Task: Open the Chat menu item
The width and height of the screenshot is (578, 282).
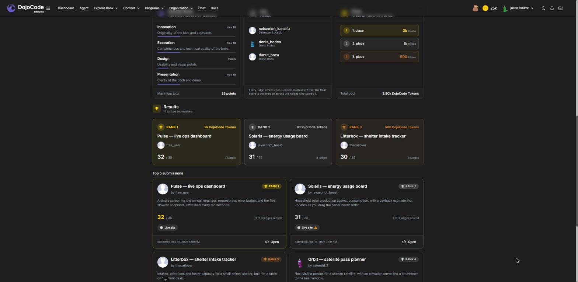Action: pyautogui.click(x=202, y=8)
